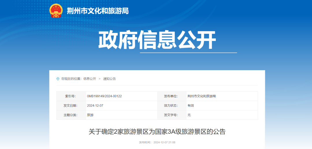This screenshot has height=149, width=312.
Task: Click the 政府信息公开 banner heading
Action: [x=157, y=40]
